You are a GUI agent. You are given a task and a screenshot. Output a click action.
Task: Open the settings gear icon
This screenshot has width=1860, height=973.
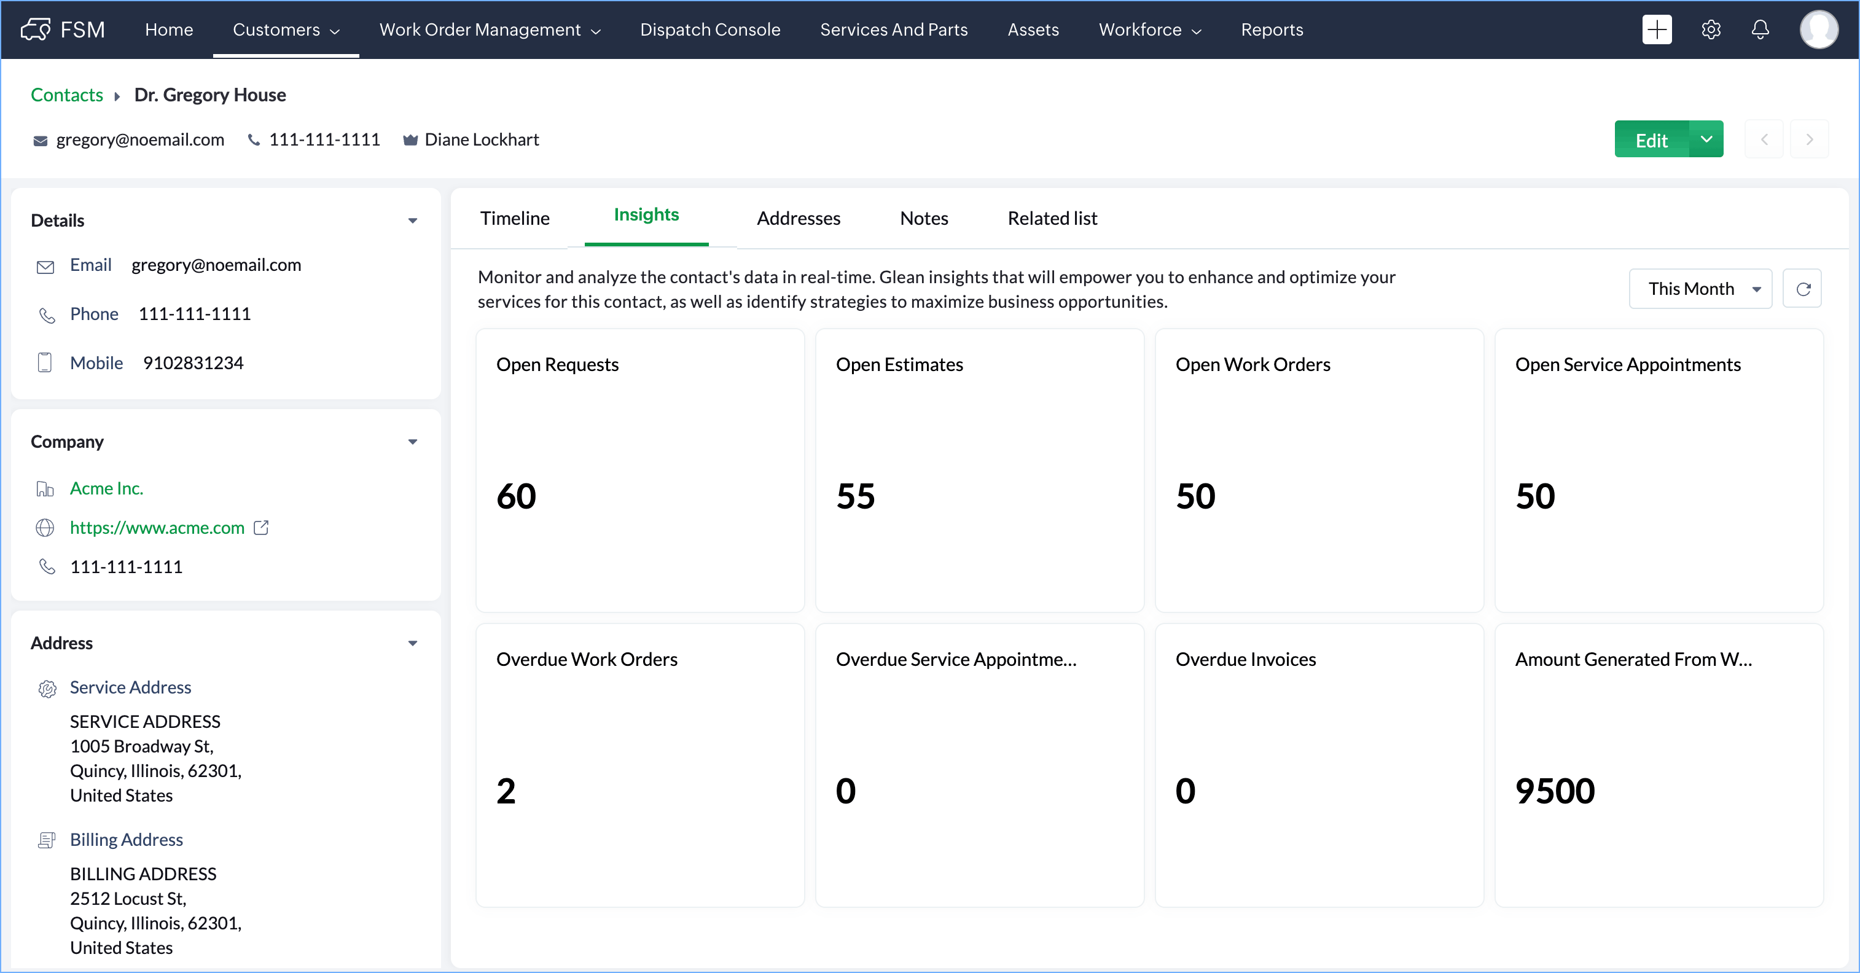click(x=1711, y=29)
